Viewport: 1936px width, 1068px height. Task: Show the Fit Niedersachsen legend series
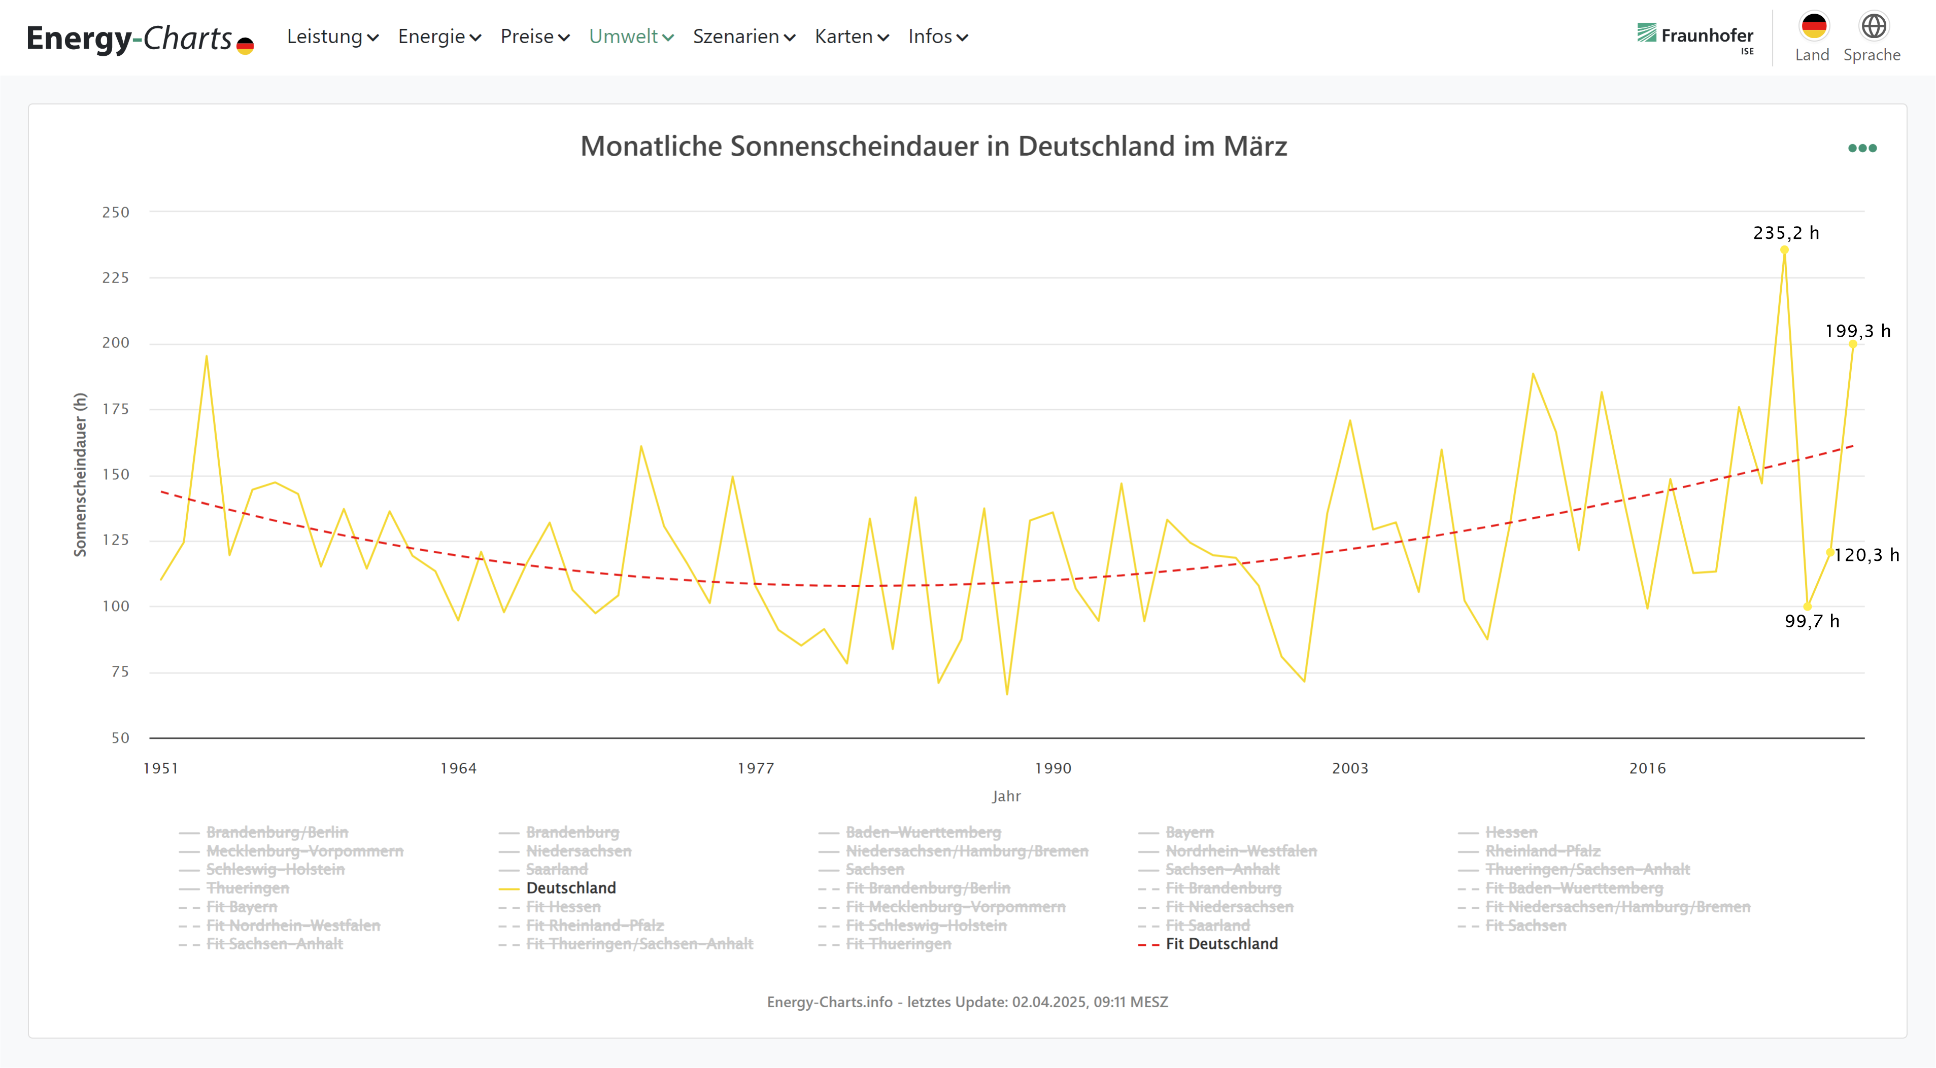click(x=1216, y=907)
